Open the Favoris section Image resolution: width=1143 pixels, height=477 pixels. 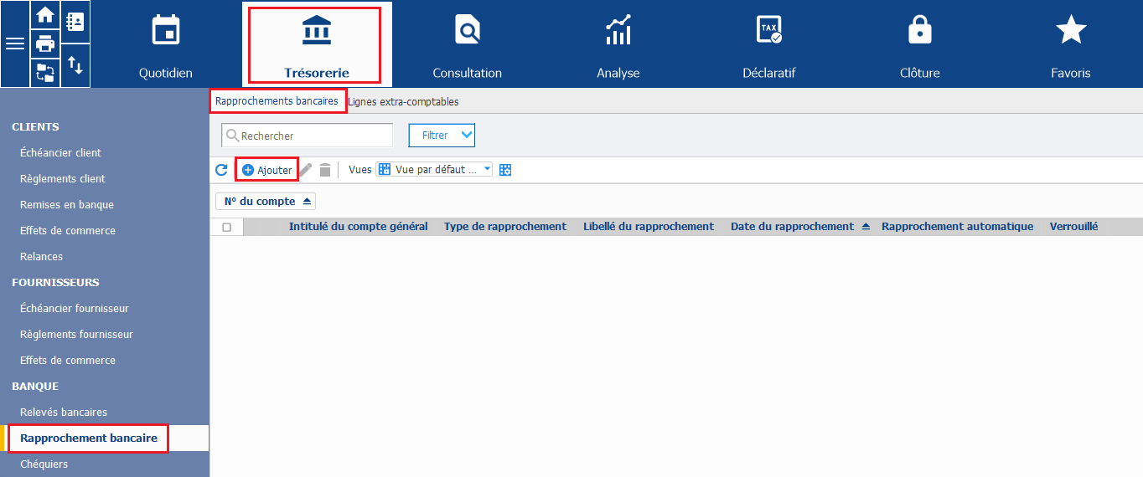coord(1071,46)
